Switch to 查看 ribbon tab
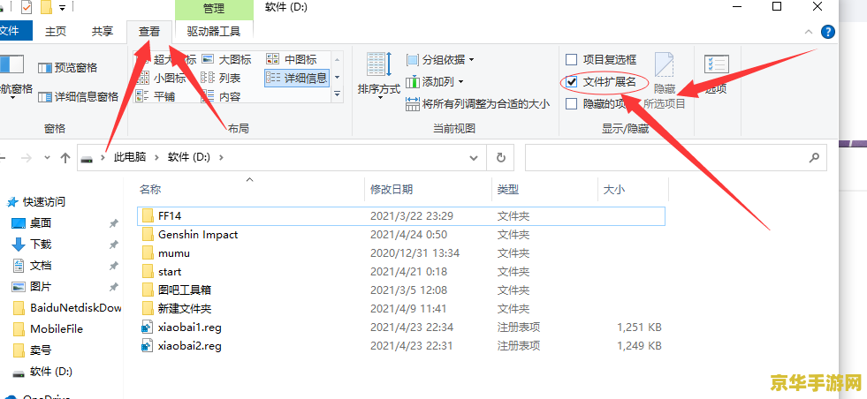867x399 pixels. click(x=149, y=32)
